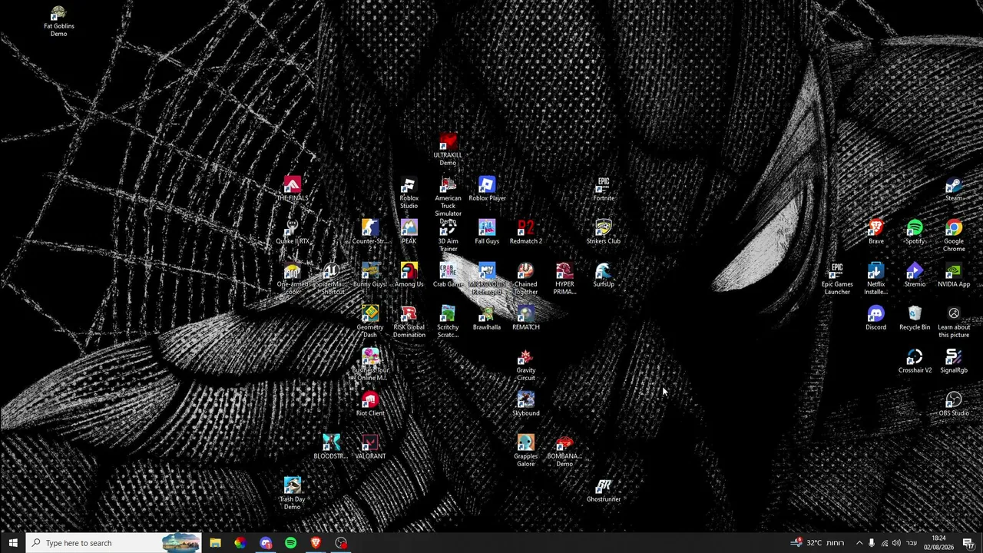Select the Discord desktop shortcut

tap(875, 318)
